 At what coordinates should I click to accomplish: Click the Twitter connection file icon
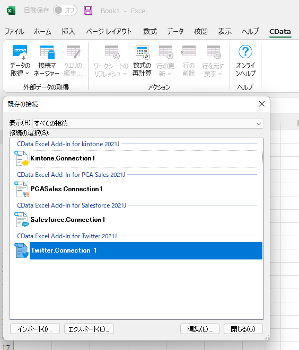pos(22,250)
